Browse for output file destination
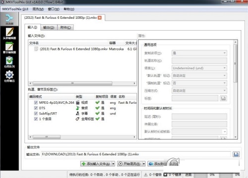 pos(236,154)
